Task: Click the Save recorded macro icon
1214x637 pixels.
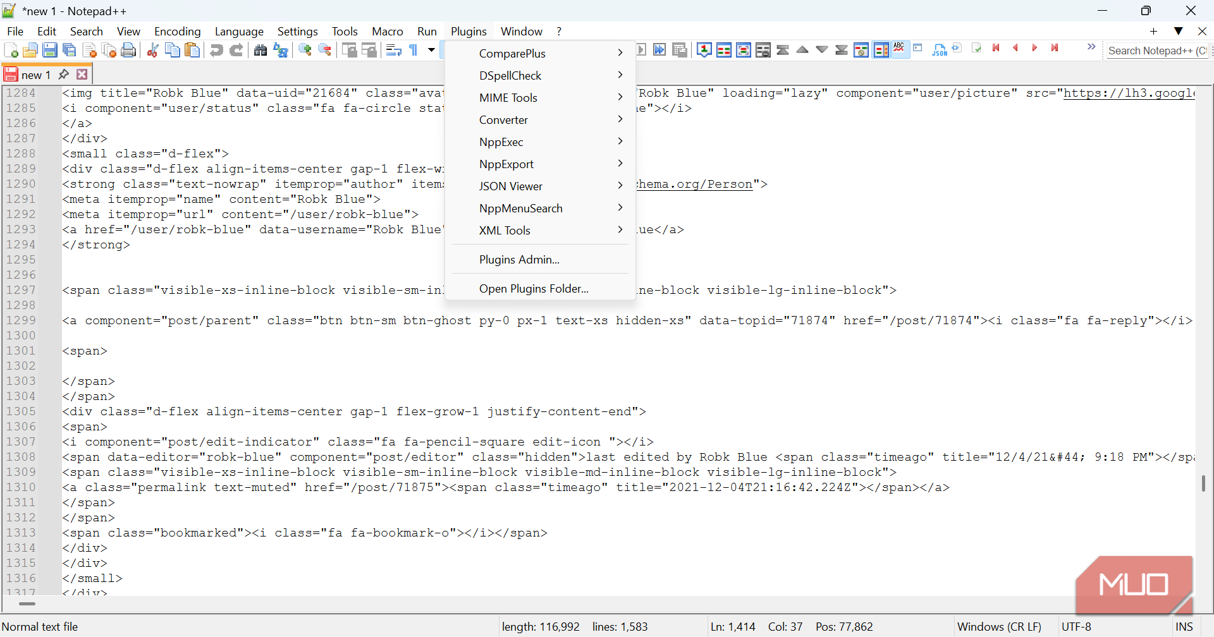Action: [680, 50]
